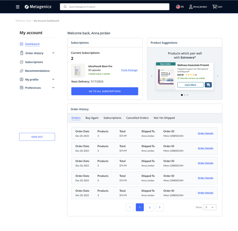Add Wellness Essentials Prime to cart
Screen dimensions: 238x231
tap(208, 85)
